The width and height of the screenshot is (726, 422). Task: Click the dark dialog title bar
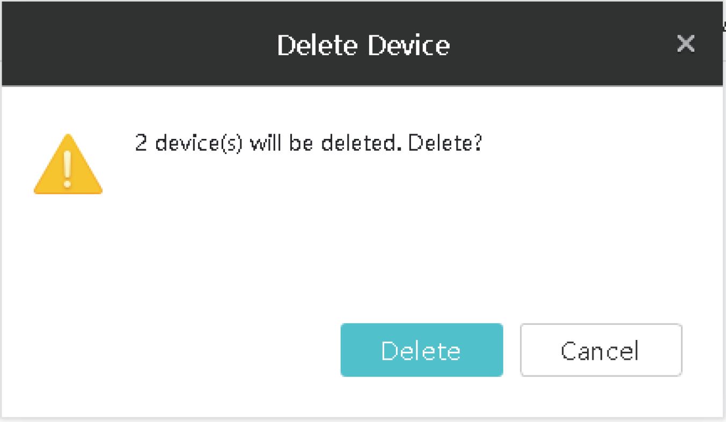click(x=161, y=45)
